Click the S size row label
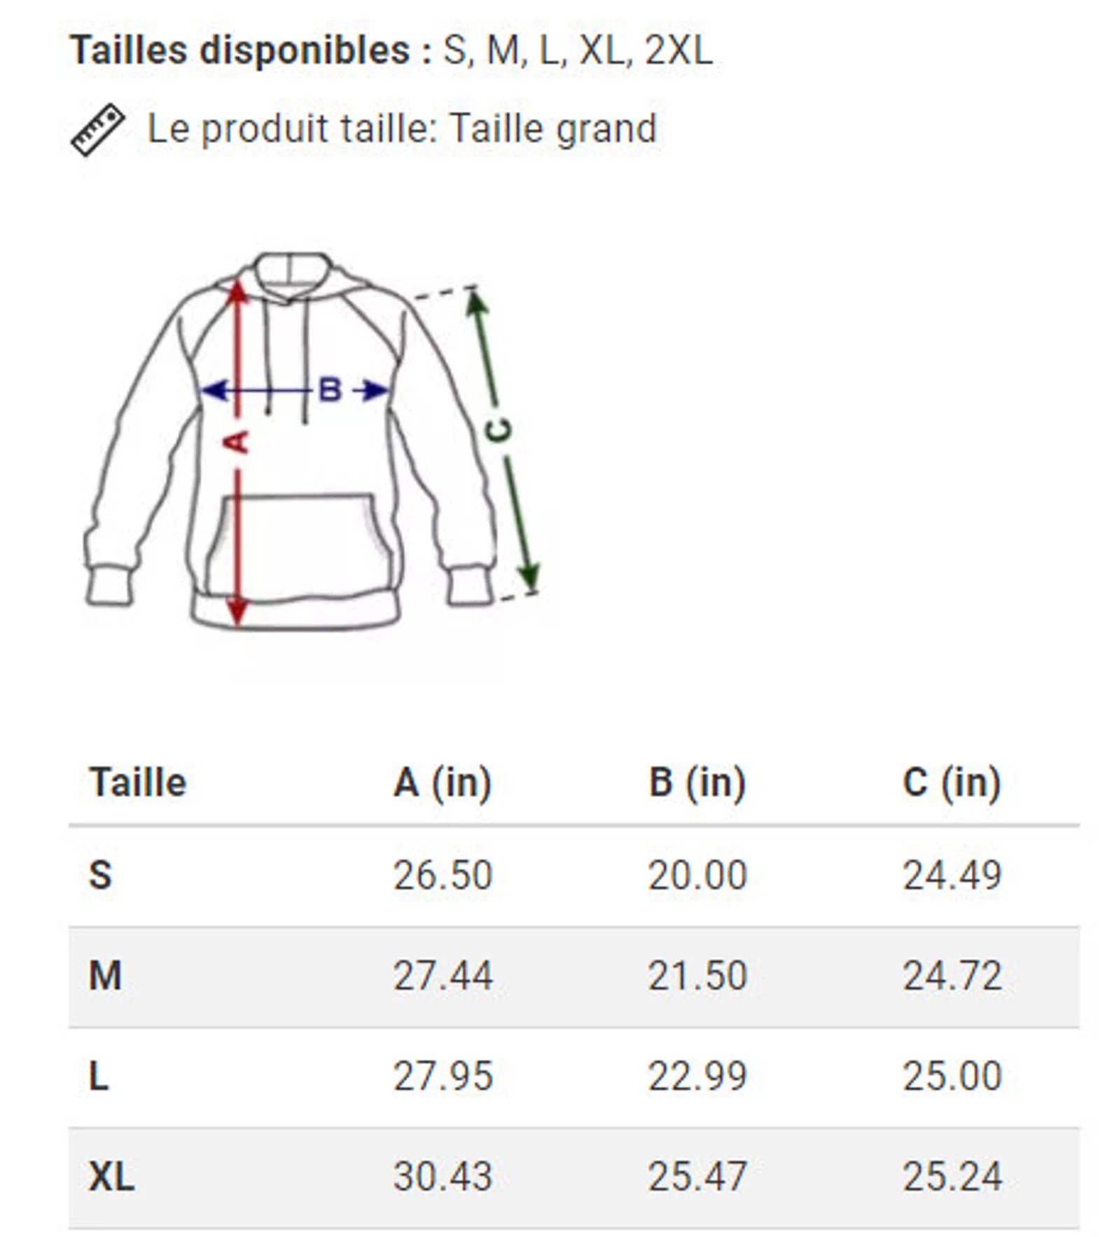1112x1237 pixels. [x=100, y=875]
